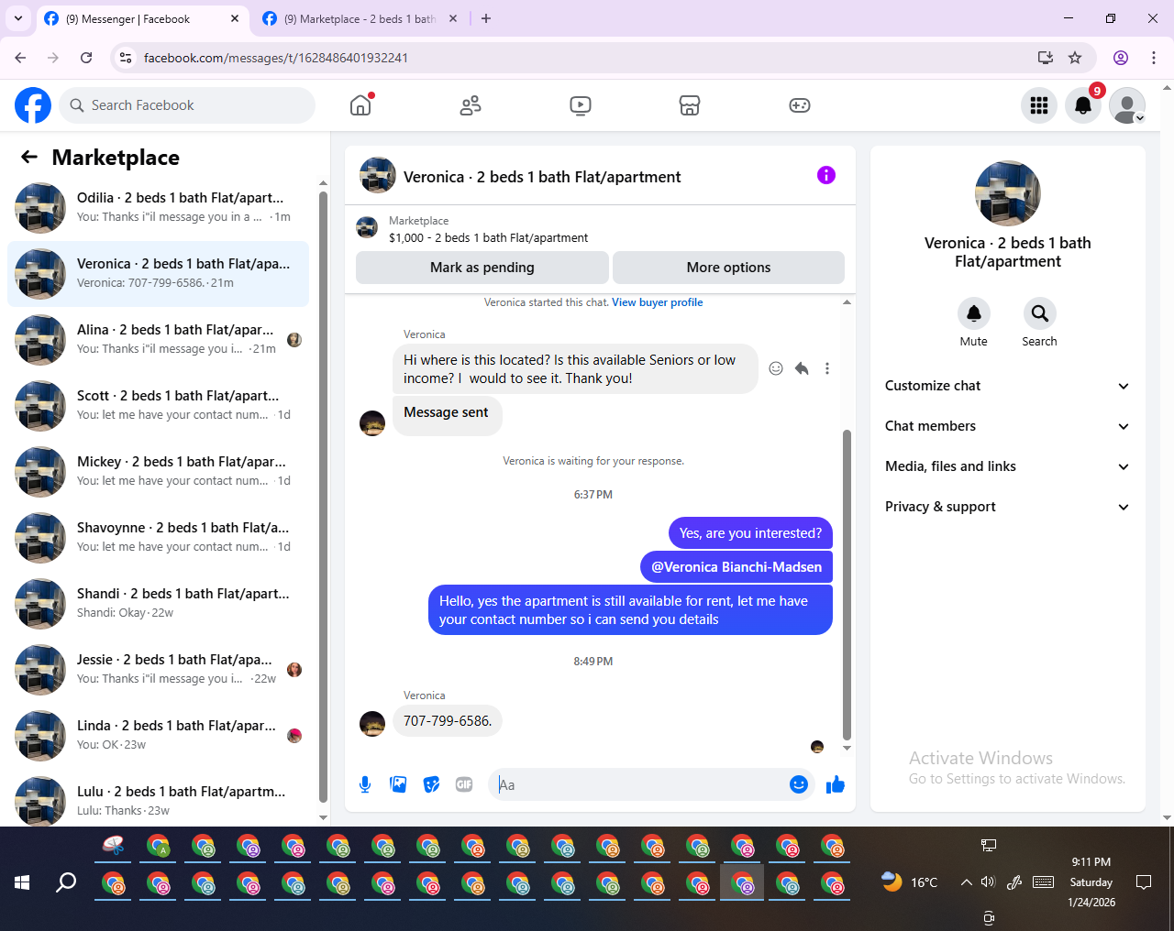Screen dimensions: 1174x931
Task: Click the listing thumbnail in chat header
Action: 378,175
